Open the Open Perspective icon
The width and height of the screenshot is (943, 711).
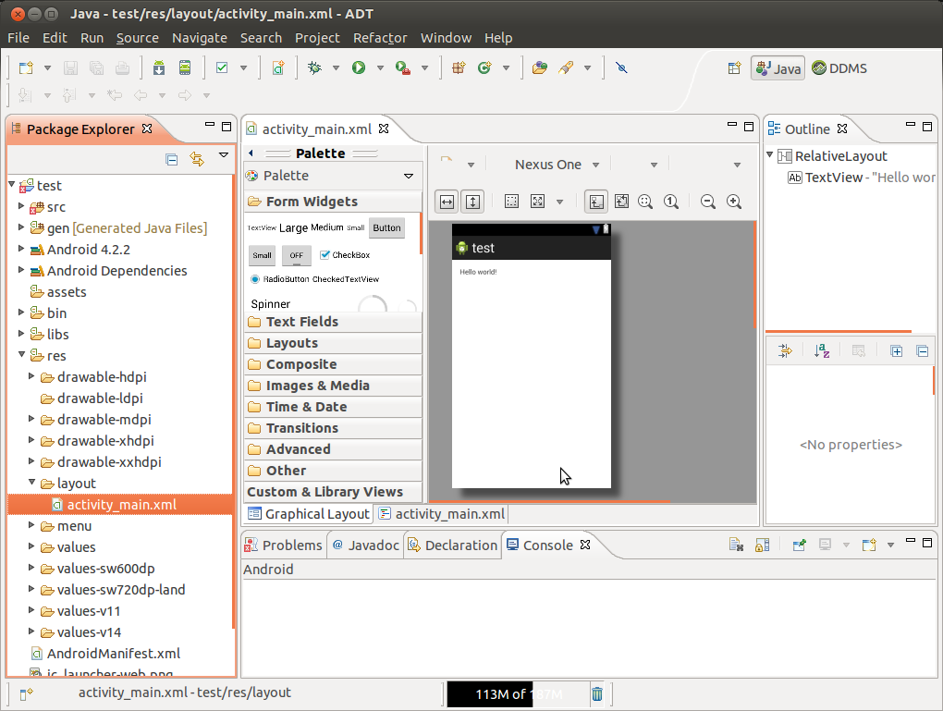pyautogui.click(x=734, y=68)
